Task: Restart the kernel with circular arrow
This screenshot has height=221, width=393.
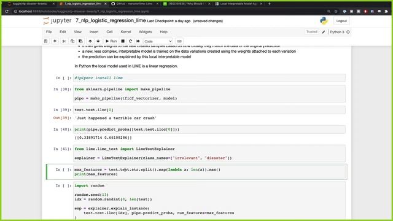Action: [130, 41]
